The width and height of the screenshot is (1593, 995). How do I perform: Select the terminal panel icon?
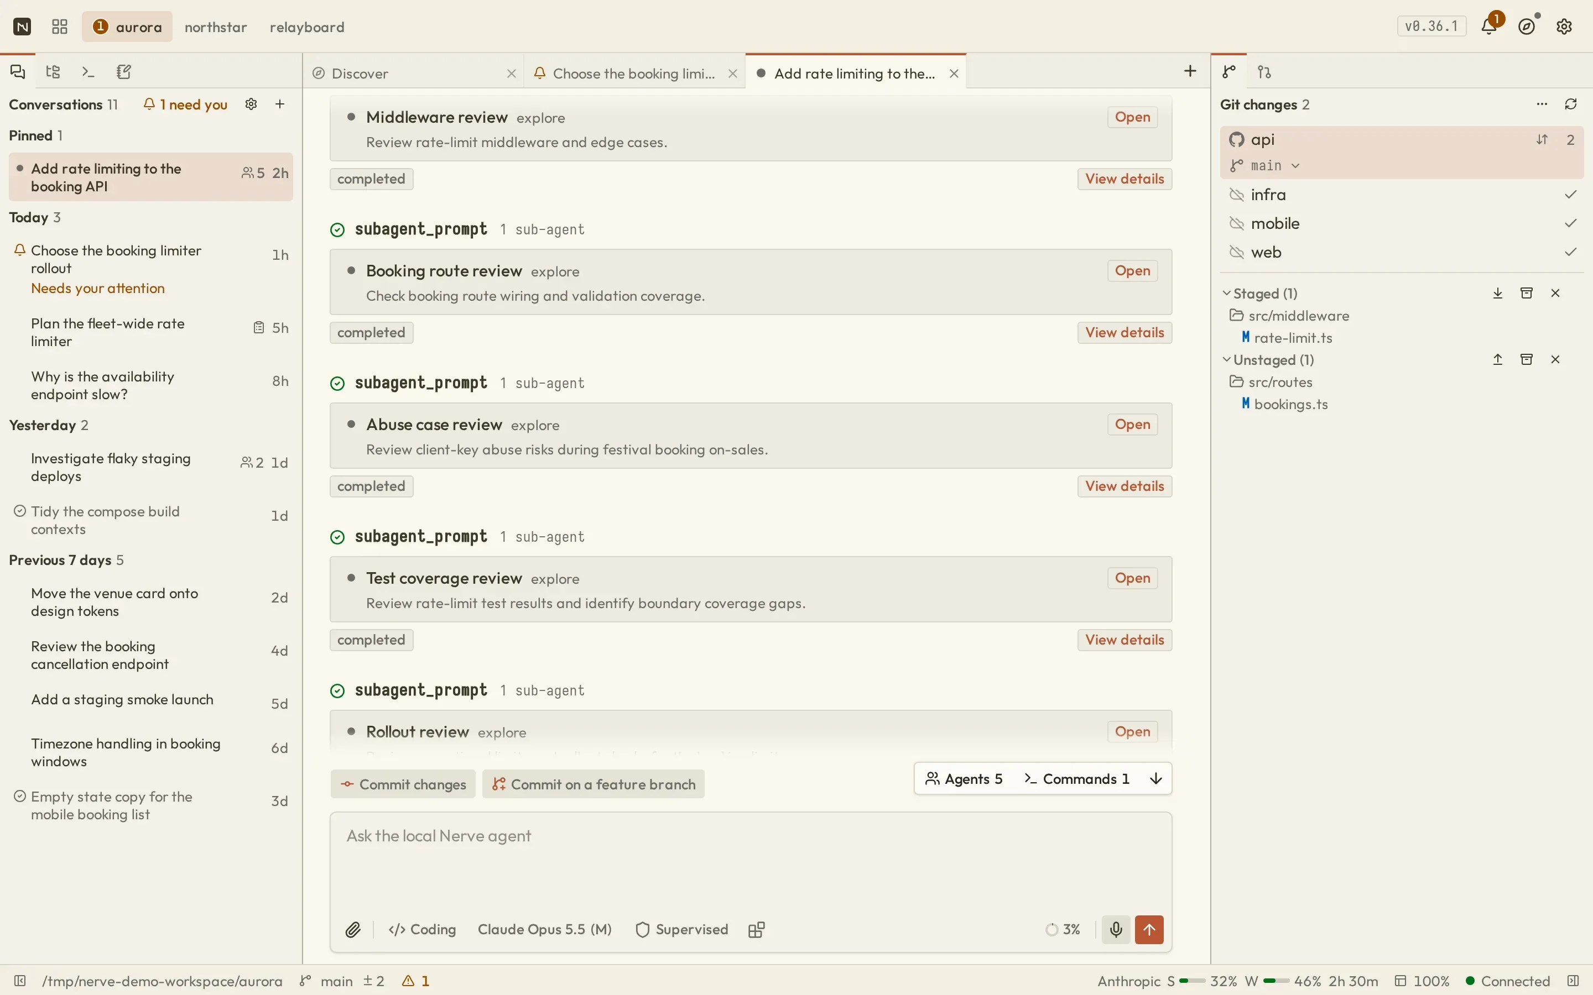tap(88, 72)
